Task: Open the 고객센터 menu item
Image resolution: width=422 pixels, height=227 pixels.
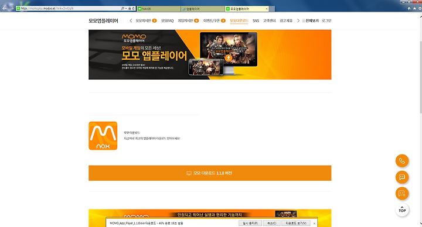Action: click(269, 20)
